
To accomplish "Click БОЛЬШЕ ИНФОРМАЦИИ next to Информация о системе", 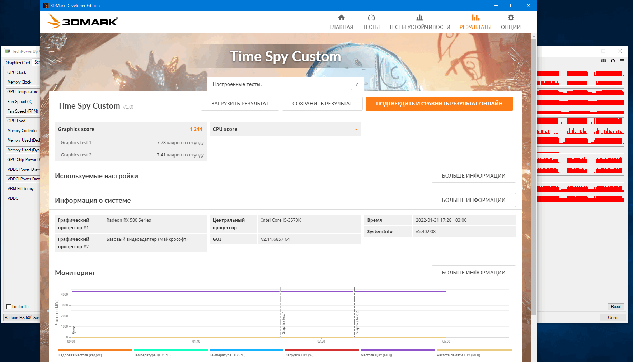I will [474, 200].
